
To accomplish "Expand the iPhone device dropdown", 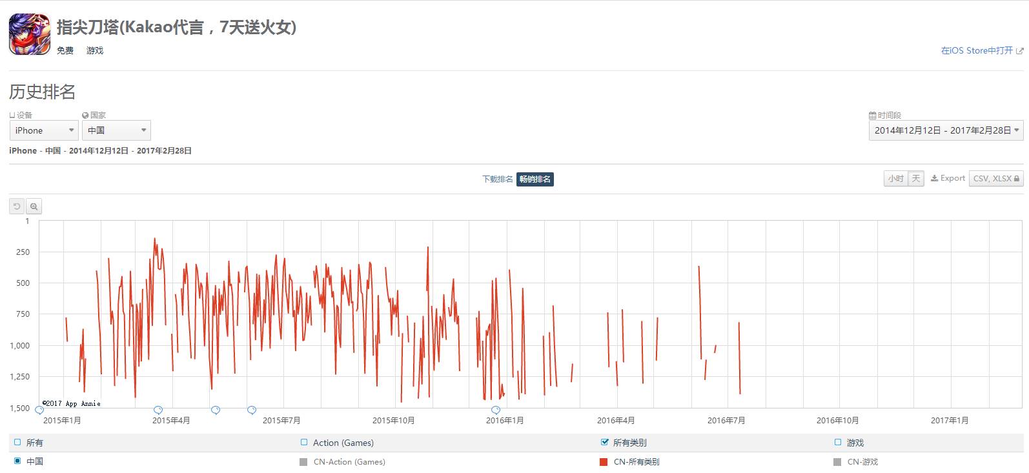I will click(x=44, y=130).
